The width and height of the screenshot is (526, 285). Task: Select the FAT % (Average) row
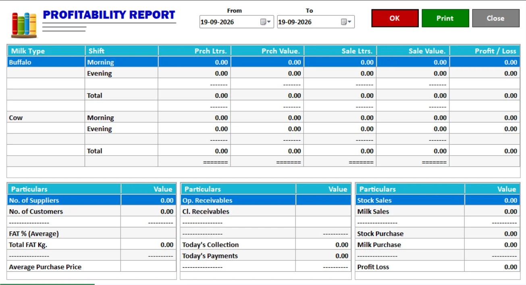92,233
